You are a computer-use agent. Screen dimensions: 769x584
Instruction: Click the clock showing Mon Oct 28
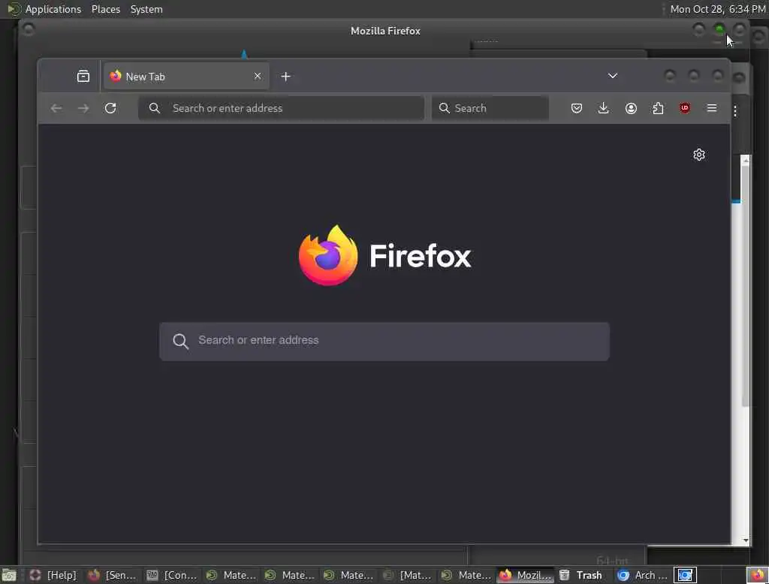[x=718, y=9]
